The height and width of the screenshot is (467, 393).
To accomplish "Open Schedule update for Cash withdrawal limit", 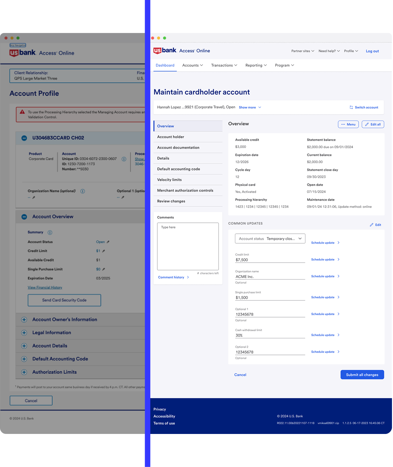I will (325, 335).
